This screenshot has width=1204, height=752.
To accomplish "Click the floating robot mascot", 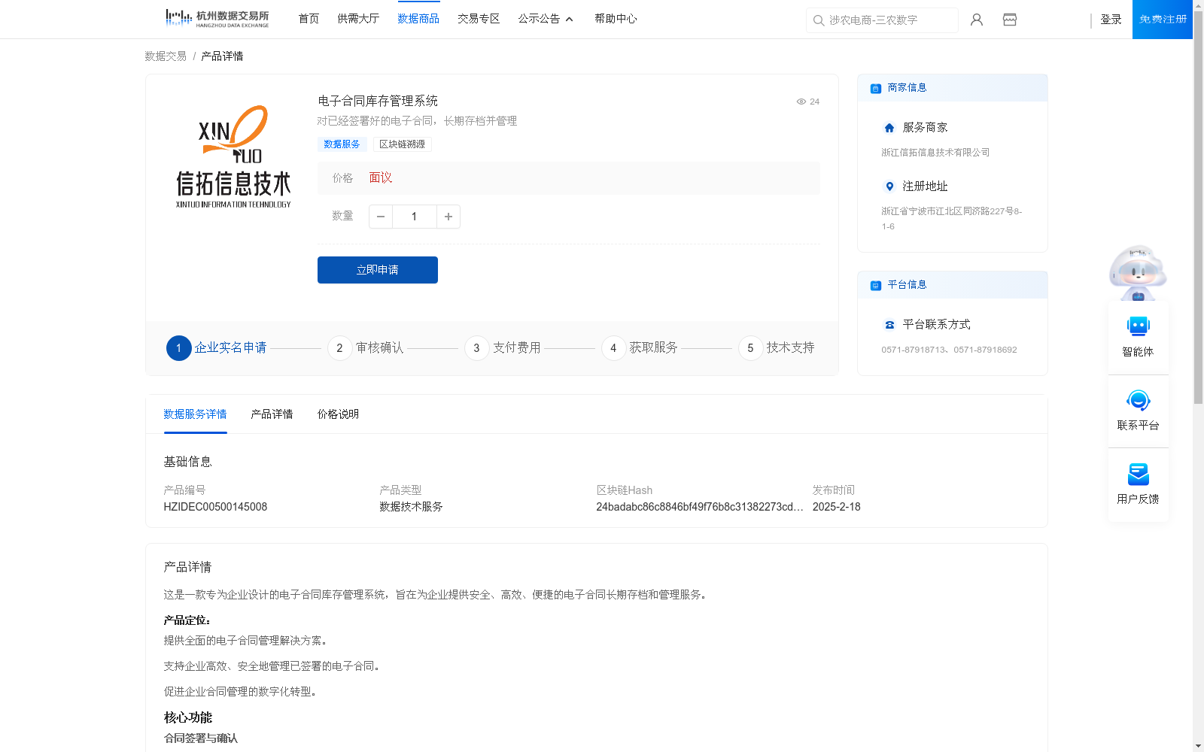I will (x=1138, y=272).
